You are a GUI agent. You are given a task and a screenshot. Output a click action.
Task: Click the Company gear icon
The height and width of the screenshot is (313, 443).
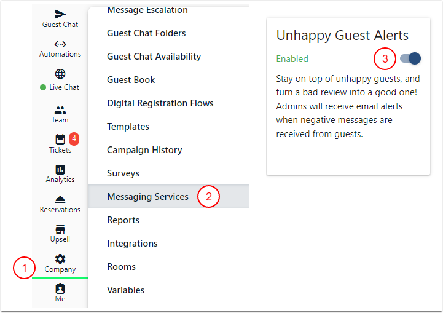coord(60,259)
